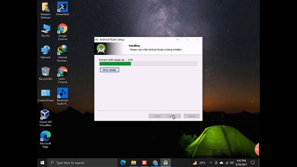Open the weather widget showing 29°C
The height and width of the screenshot is (167, 297).
coord(199,163)
